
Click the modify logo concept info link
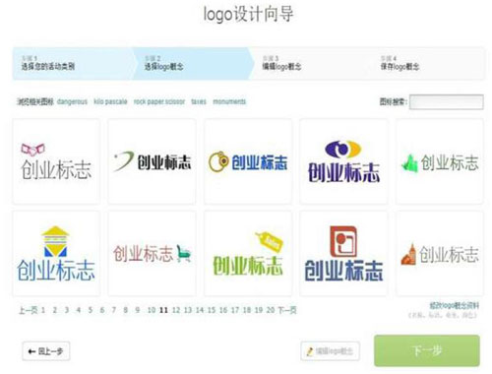click(454, 305)
